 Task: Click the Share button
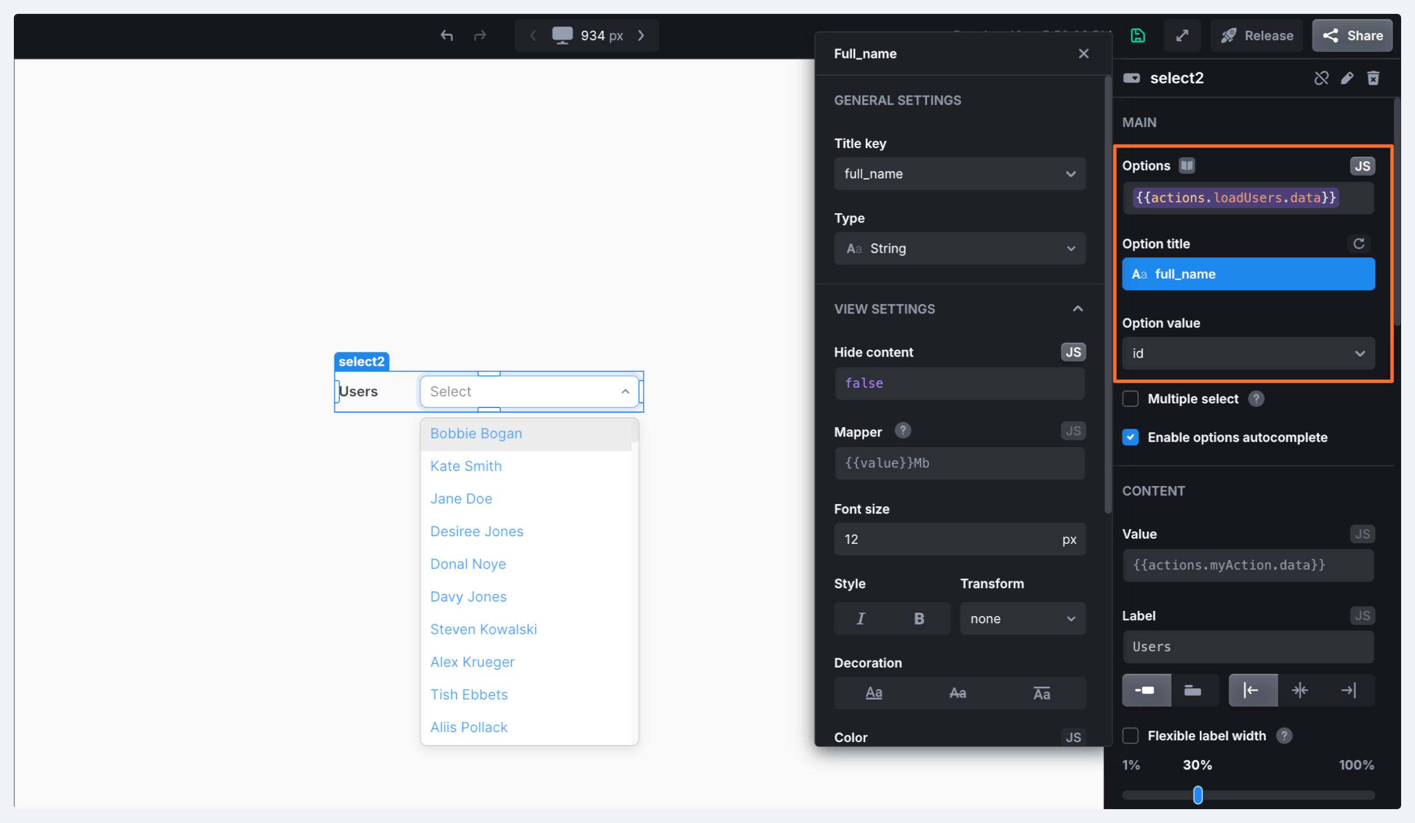pyautogui.click(x=1352, y=36)
